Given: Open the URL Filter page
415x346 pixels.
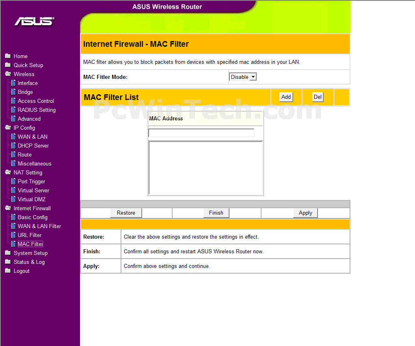Looking at the screenshot, I should 30,235.
